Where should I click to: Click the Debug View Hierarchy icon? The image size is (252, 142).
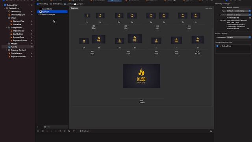point(60,131)
